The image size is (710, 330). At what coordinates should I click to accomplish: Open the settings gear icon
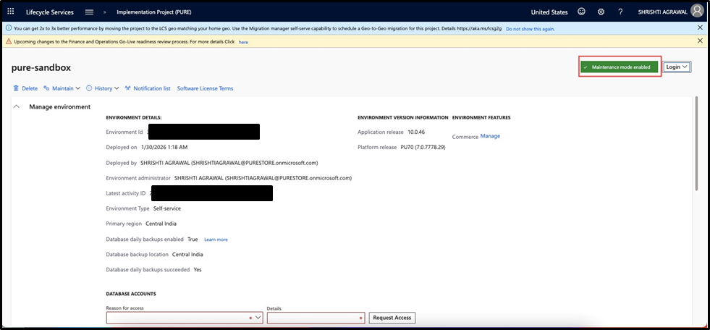[601, 12]
